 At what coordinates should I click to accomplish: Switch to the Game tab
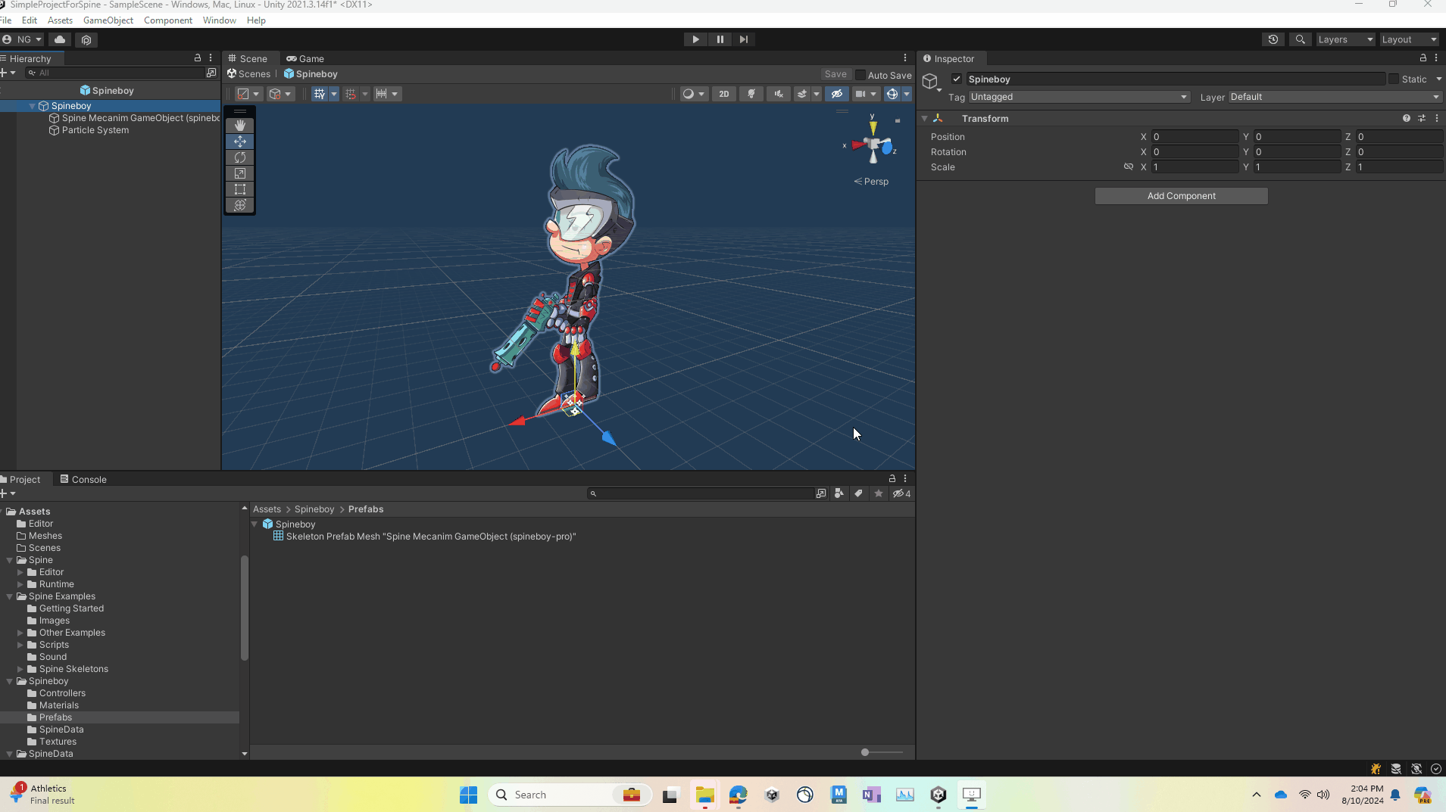pos(305,58)
